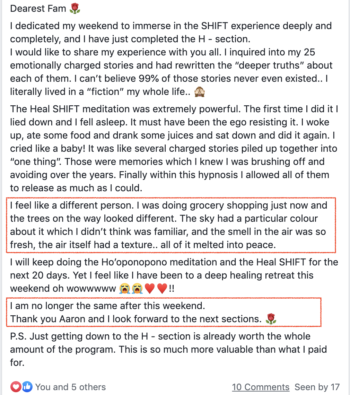Click rose emoji after 'Dearest Fam'
This screenshot has height=395, width=350.
pos(75,9)
